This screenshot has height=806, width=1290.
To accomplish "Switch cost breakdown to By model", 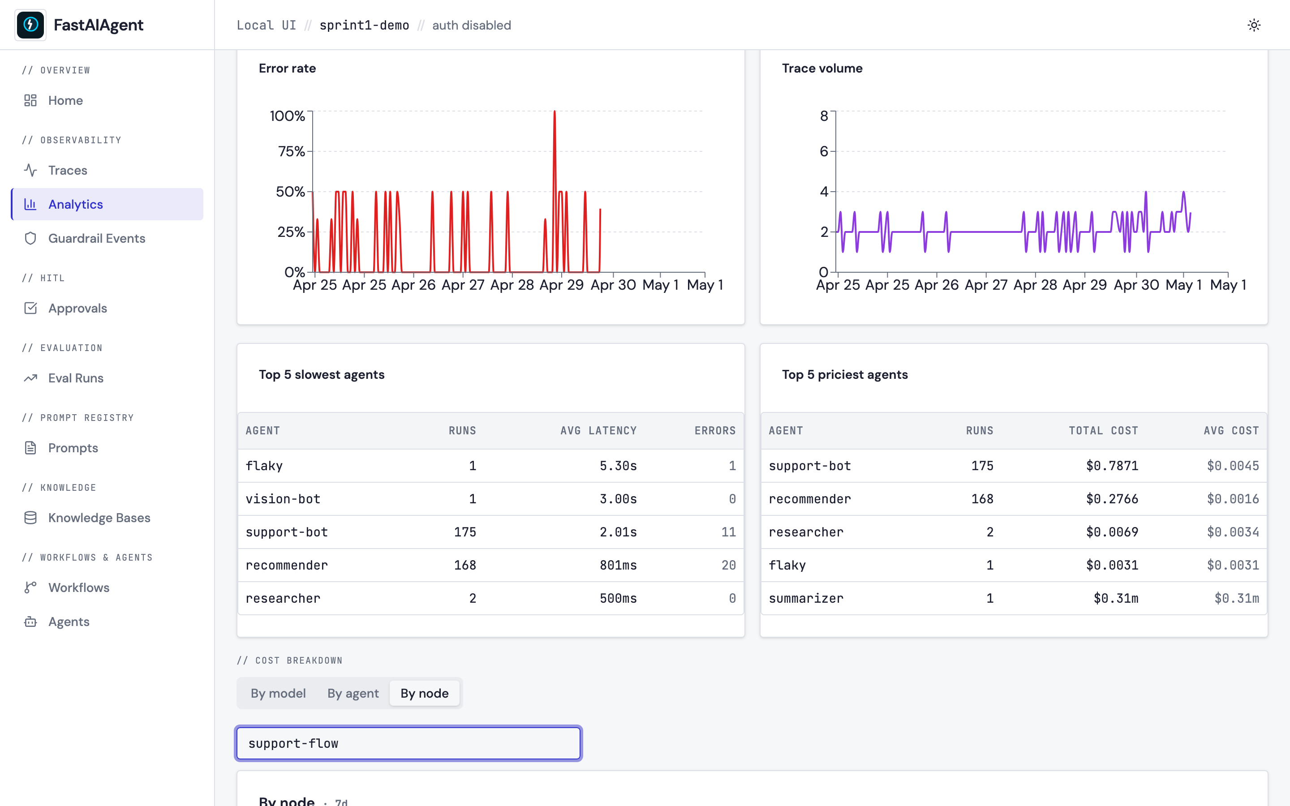I will (x=278, y=693).
